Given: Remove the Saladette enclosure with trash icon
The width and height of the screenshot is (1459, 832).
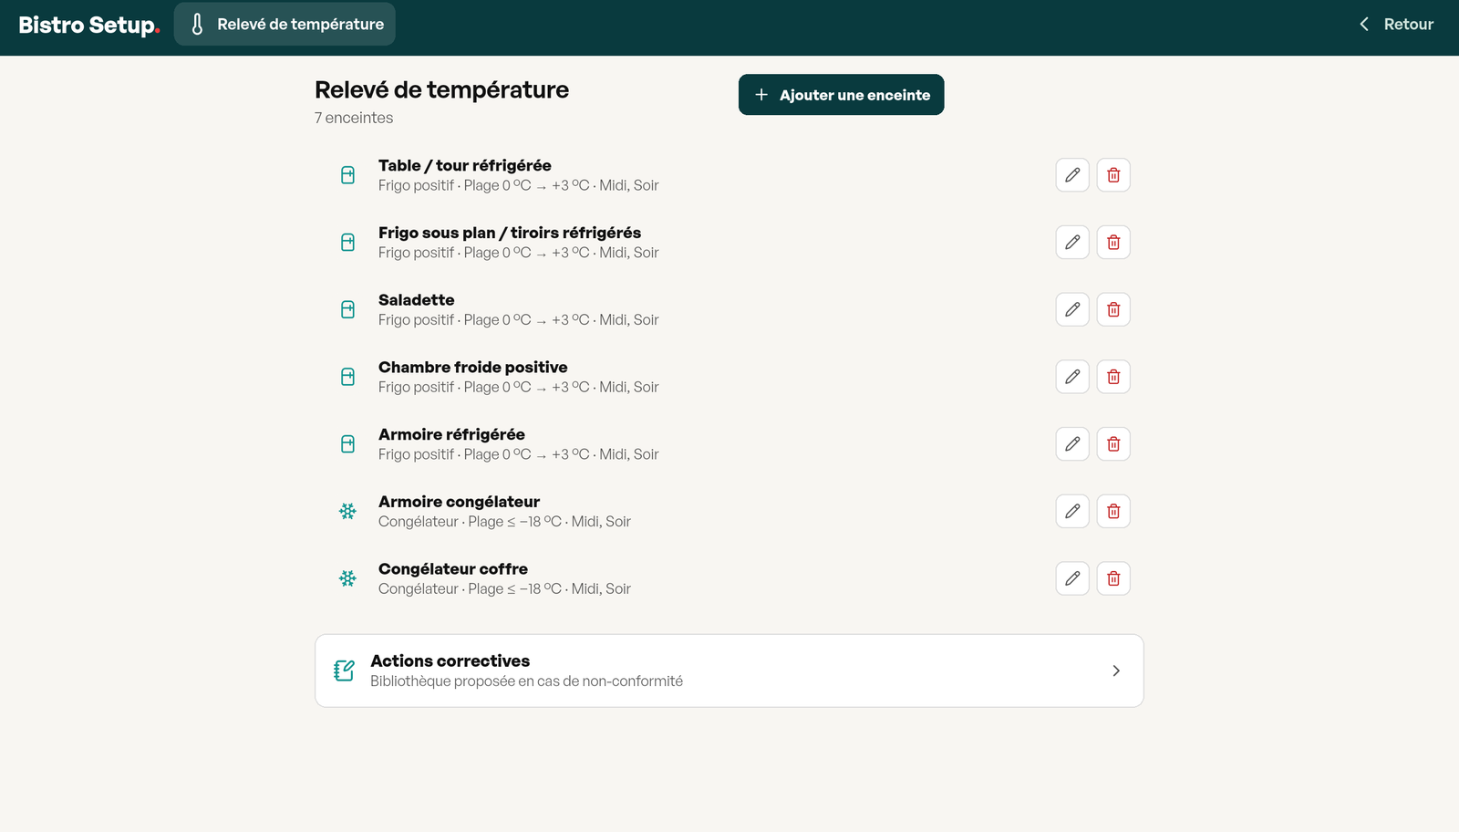Looking at the screenshot, I should (x=1113, y=309).
